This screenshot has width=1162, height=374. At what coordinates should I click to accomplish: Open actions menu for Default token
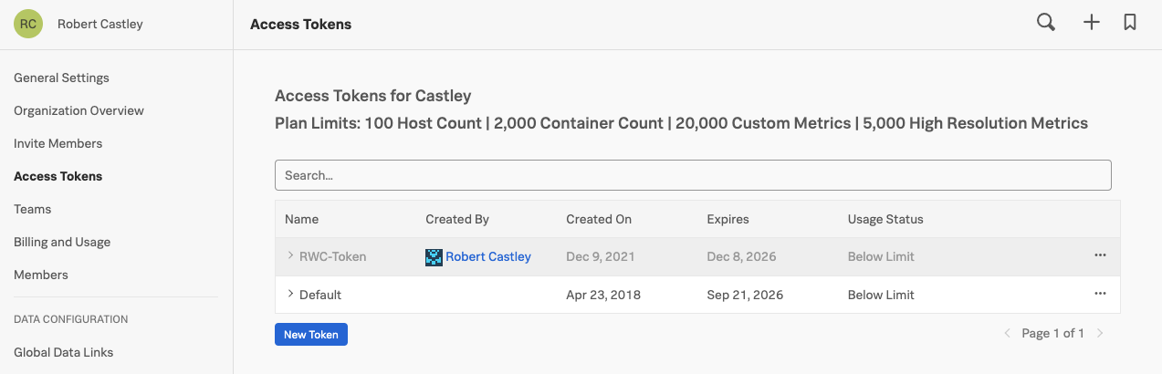pyautogui.click(x=1100, y=294)
